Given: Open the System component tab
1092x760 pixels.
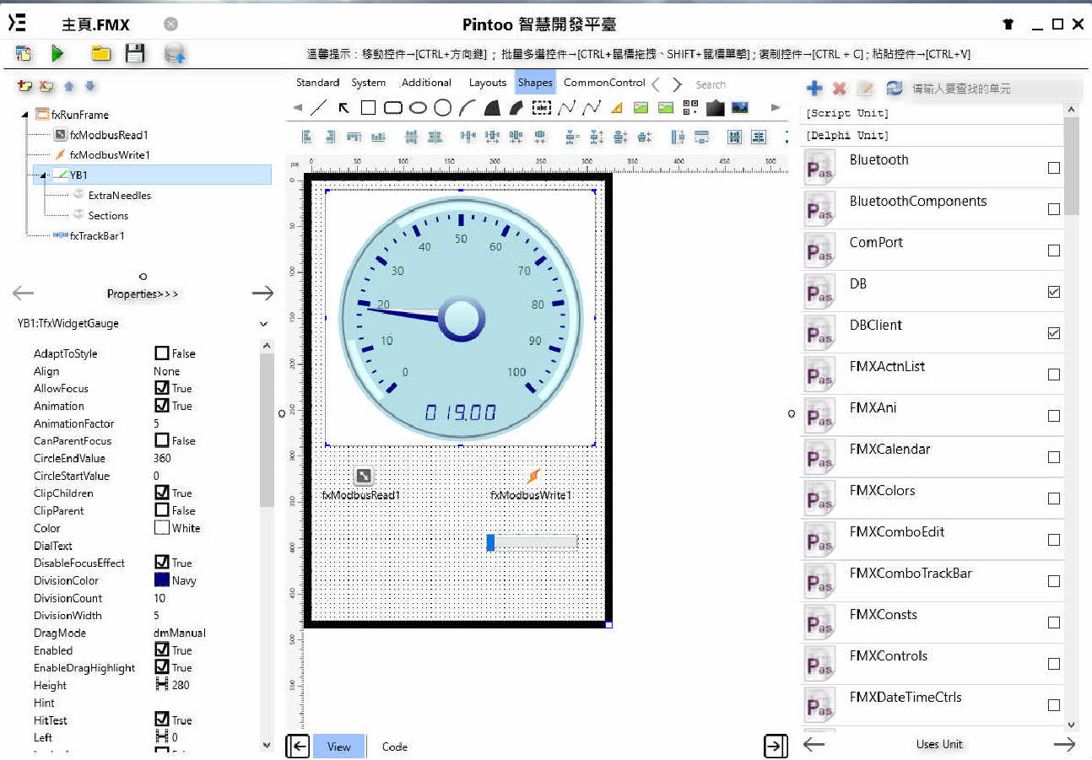Looking at the screenshot, I should tap(369, 83).
